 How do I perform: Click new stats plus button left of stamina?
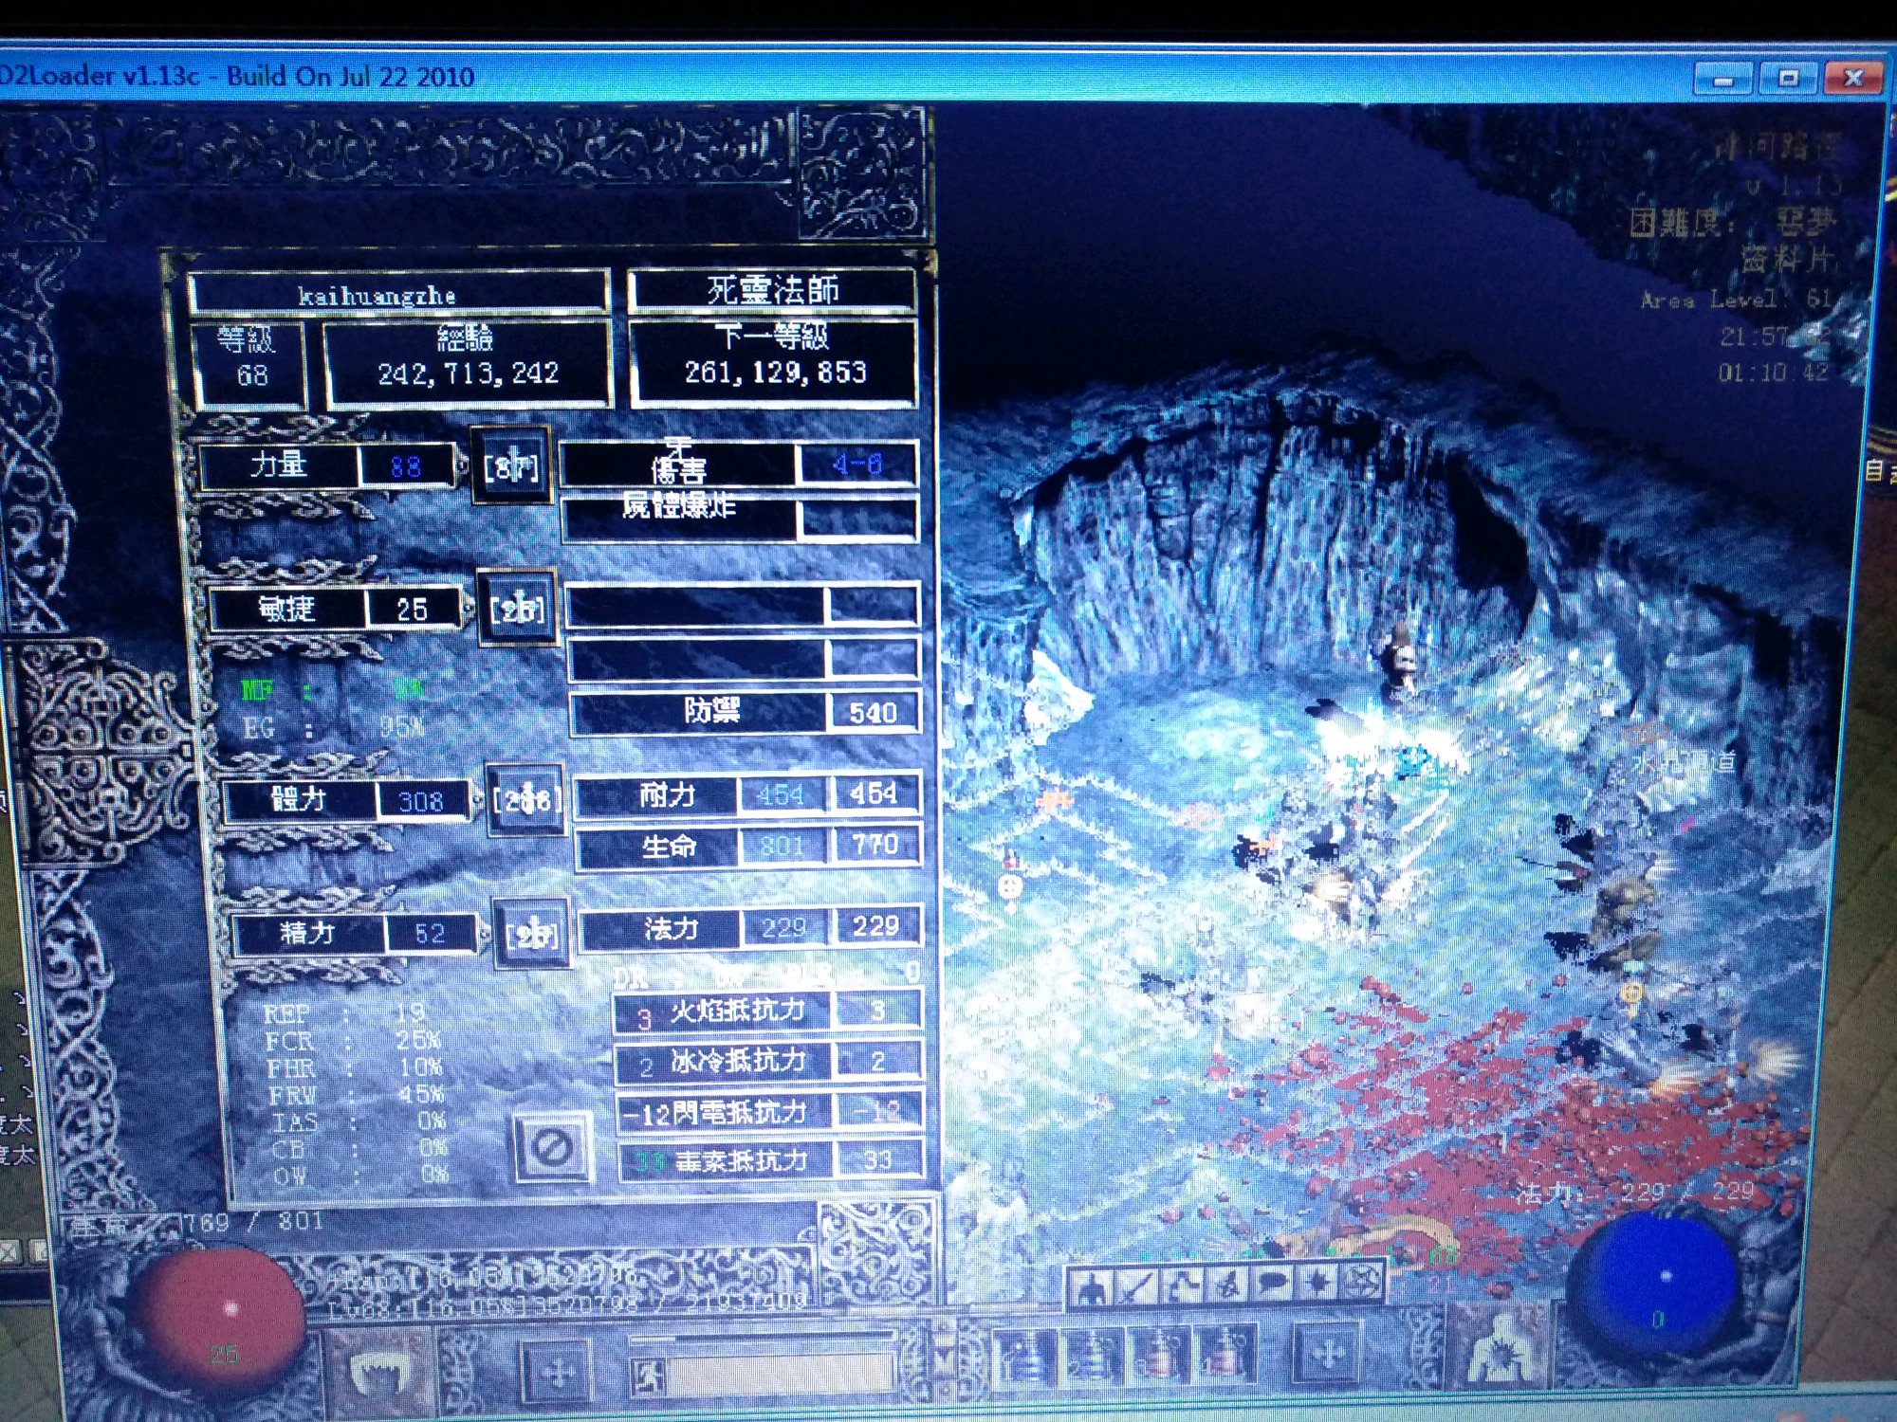pos(558,1371)
